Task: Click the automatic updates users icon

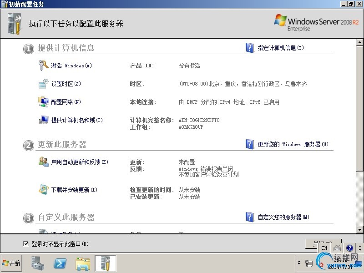Action: 44,162
